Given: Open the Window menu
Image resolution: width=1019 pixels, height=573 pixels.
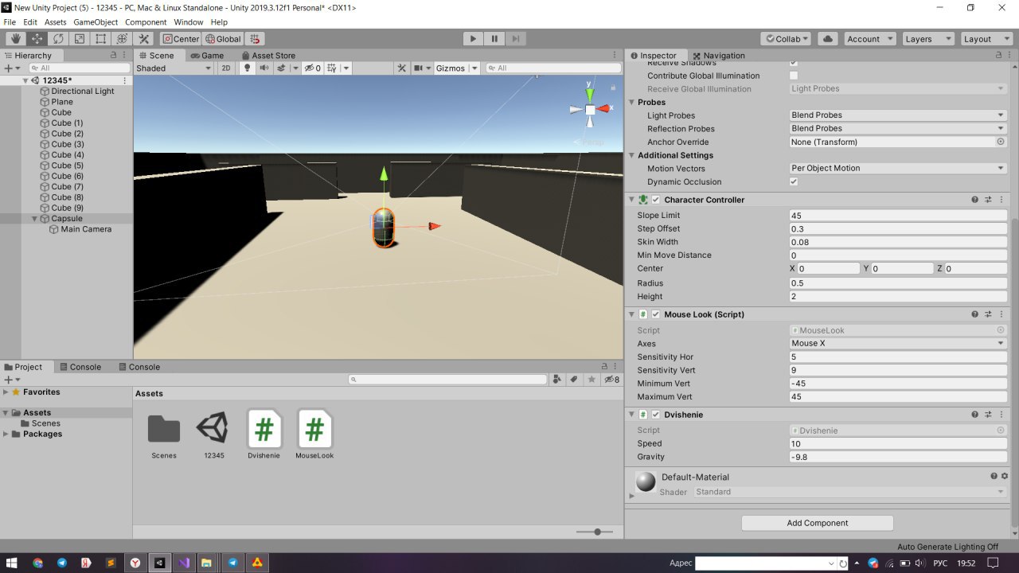Looking at the screenshot, I should [x=189, y=22].
